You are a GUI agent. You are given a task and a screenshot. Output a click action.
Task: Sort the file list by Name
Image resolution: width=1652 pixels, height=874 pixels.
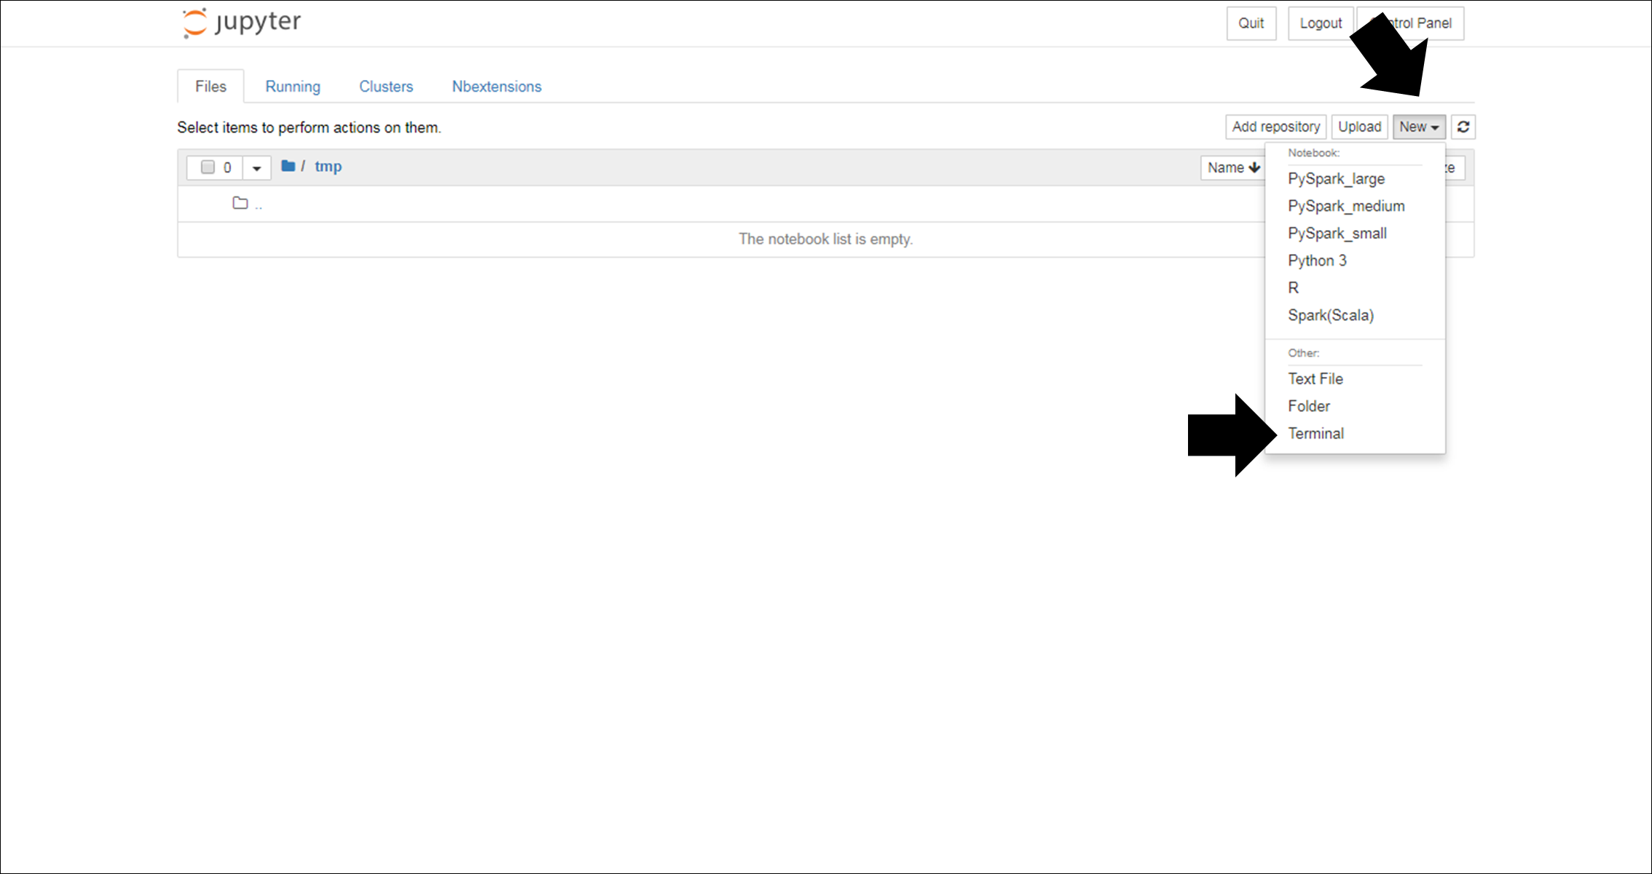(x=1232, y=167)
